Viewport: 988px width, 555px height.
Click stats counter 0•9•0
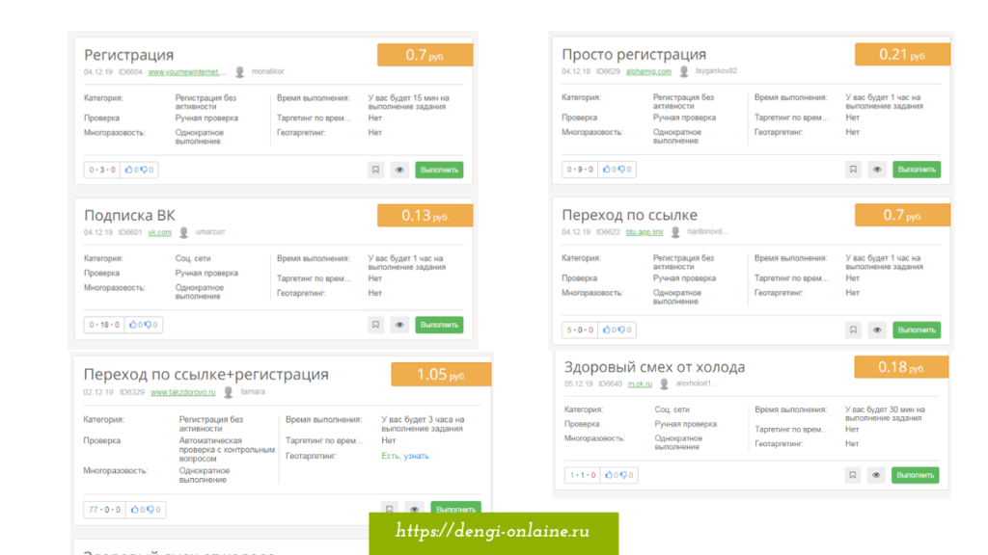click(580, 170)
